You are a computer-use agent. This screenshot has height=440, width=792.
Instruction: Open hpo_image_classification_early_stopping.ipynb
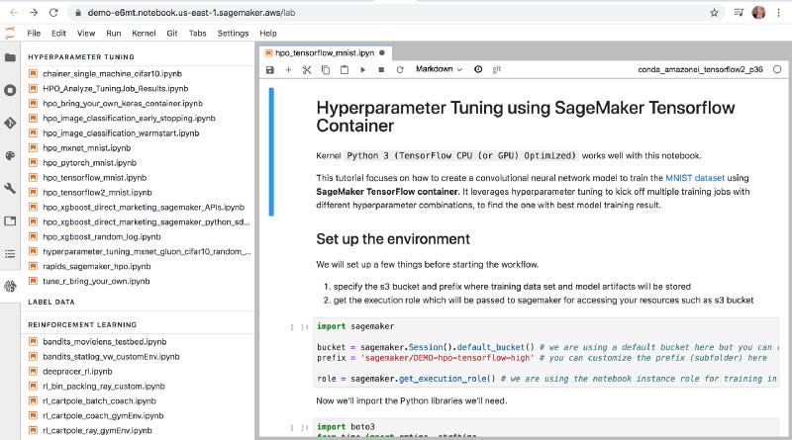(129, 118)
